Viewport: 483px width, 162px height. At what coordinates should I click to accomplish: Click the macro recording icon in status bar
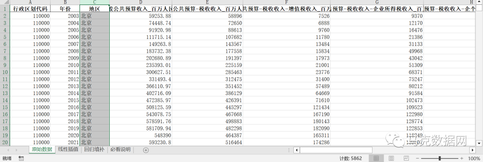pos(21,158)
